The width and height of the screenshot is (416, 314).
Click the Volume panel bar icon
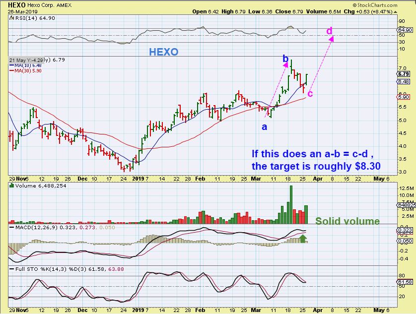point(12,186)
